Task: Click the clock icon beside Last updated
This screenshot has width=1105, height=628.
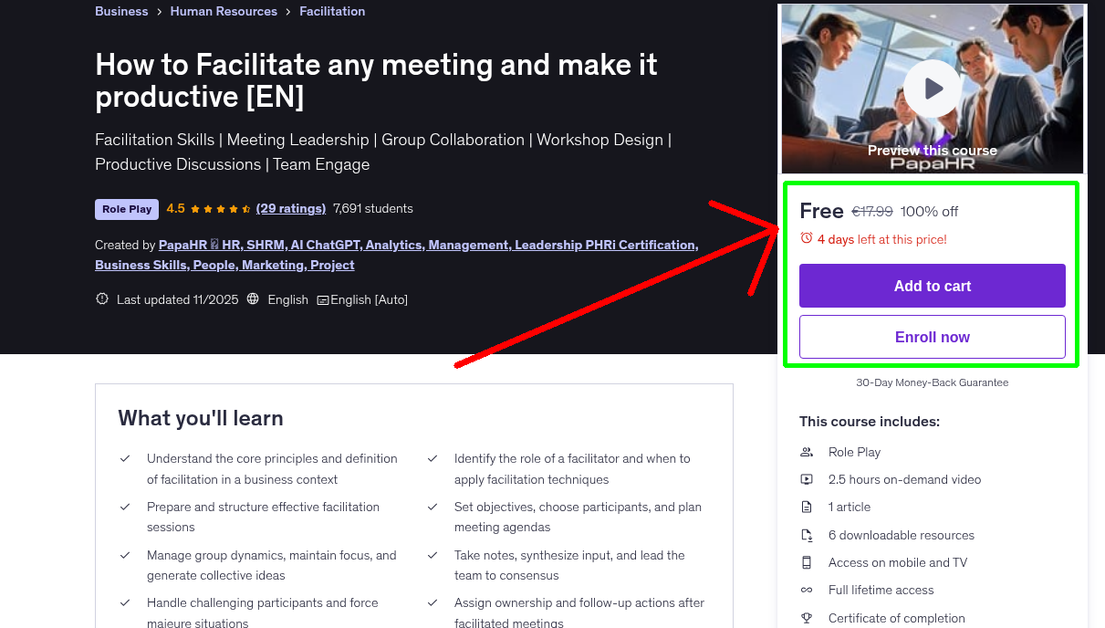Action: 101,298
